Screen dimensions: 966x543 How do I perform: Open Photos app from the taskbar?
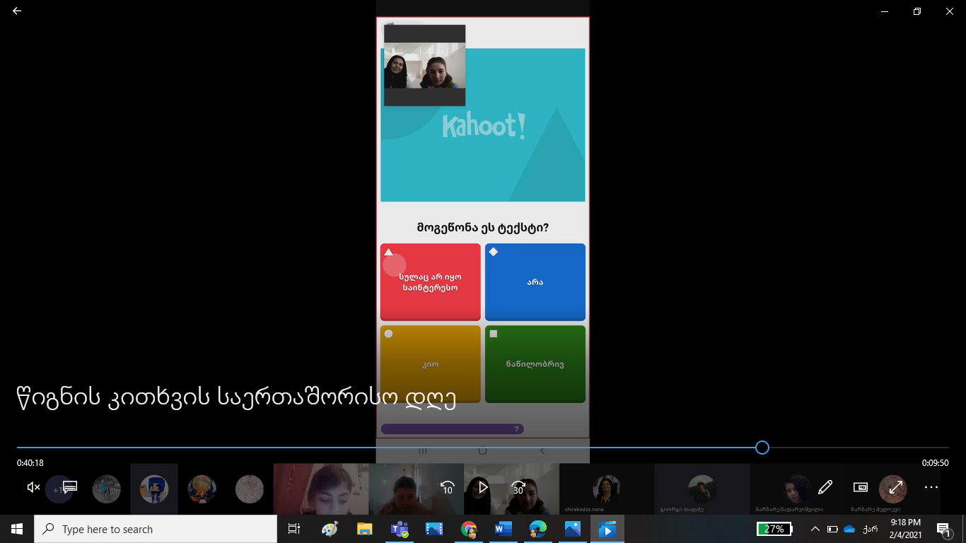point(573,529)
